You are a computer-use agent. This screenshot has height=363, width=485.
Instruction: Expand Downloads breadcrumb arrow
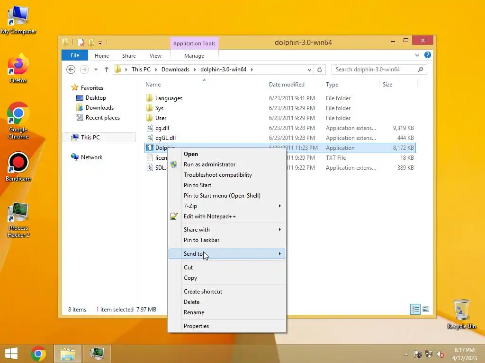pyautogui.click(x=195, y=70)
